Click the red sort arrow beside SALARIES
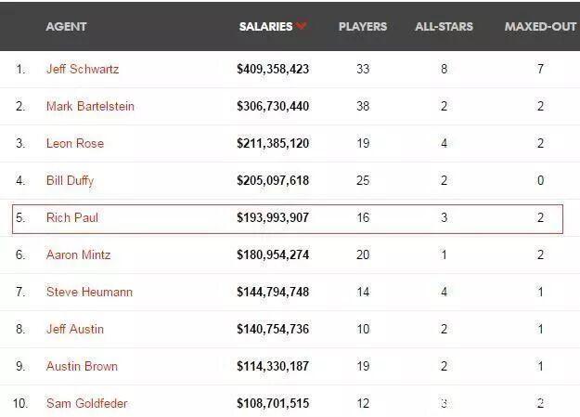 [302, 26]
